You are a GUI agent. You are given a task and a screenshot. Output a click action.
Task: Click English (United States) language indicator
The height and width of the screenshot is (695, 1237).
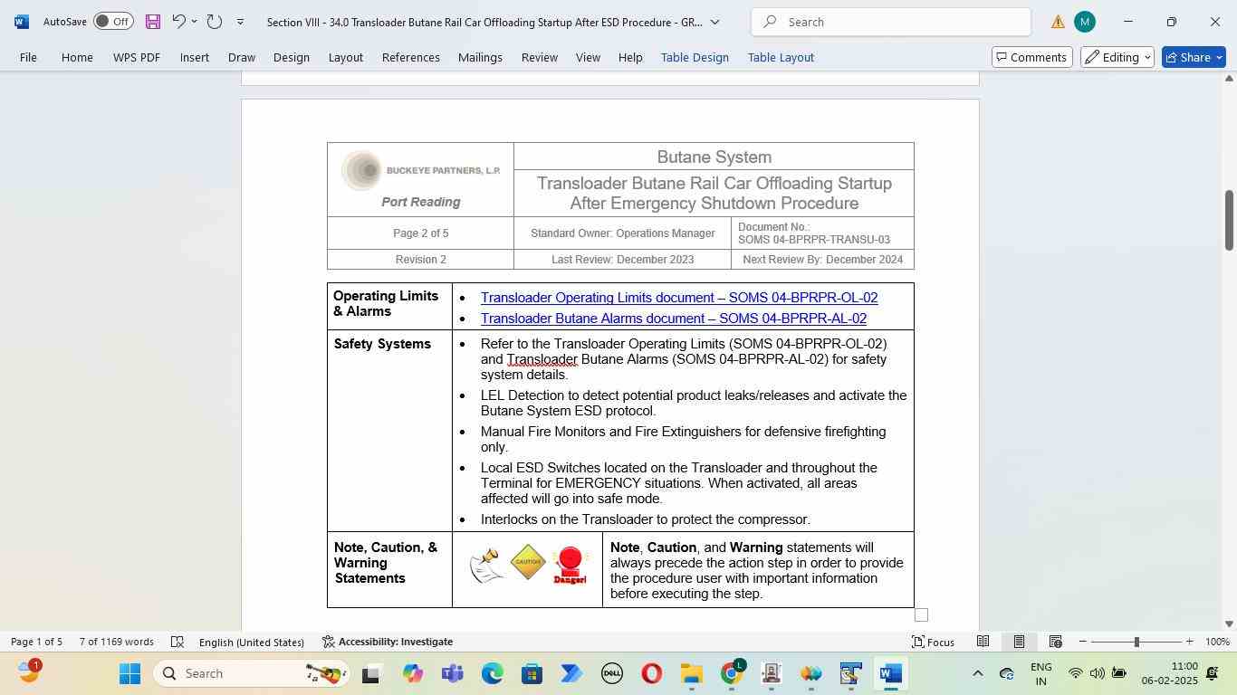click(251, 642)
